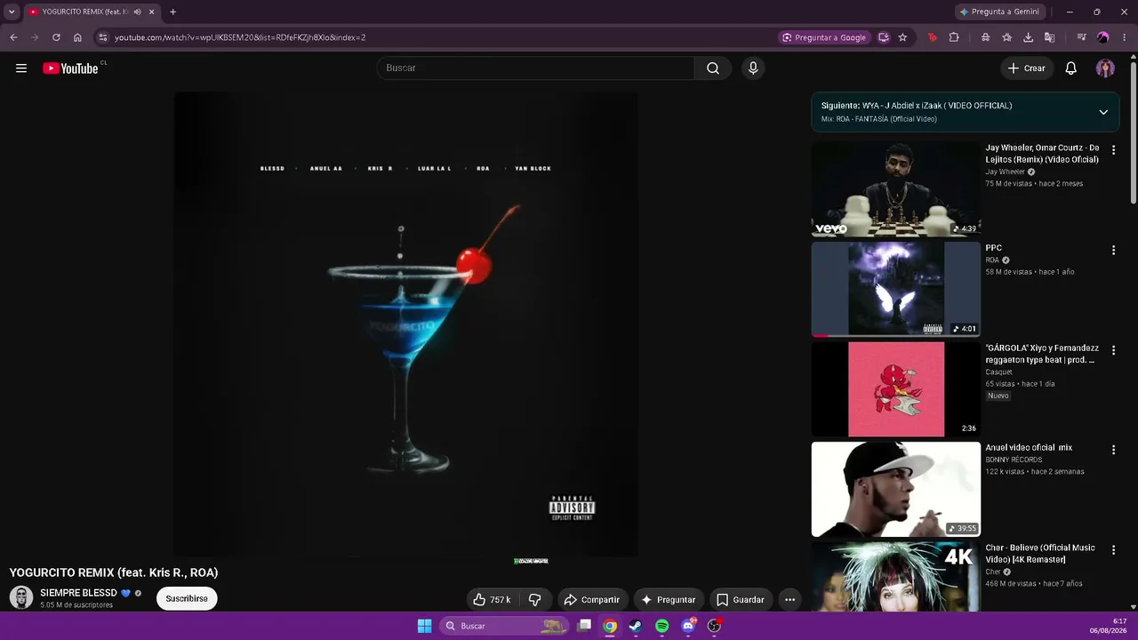Open Spotify from the taskbar
The image size is (1138, 640).
[x=661, y=626]
